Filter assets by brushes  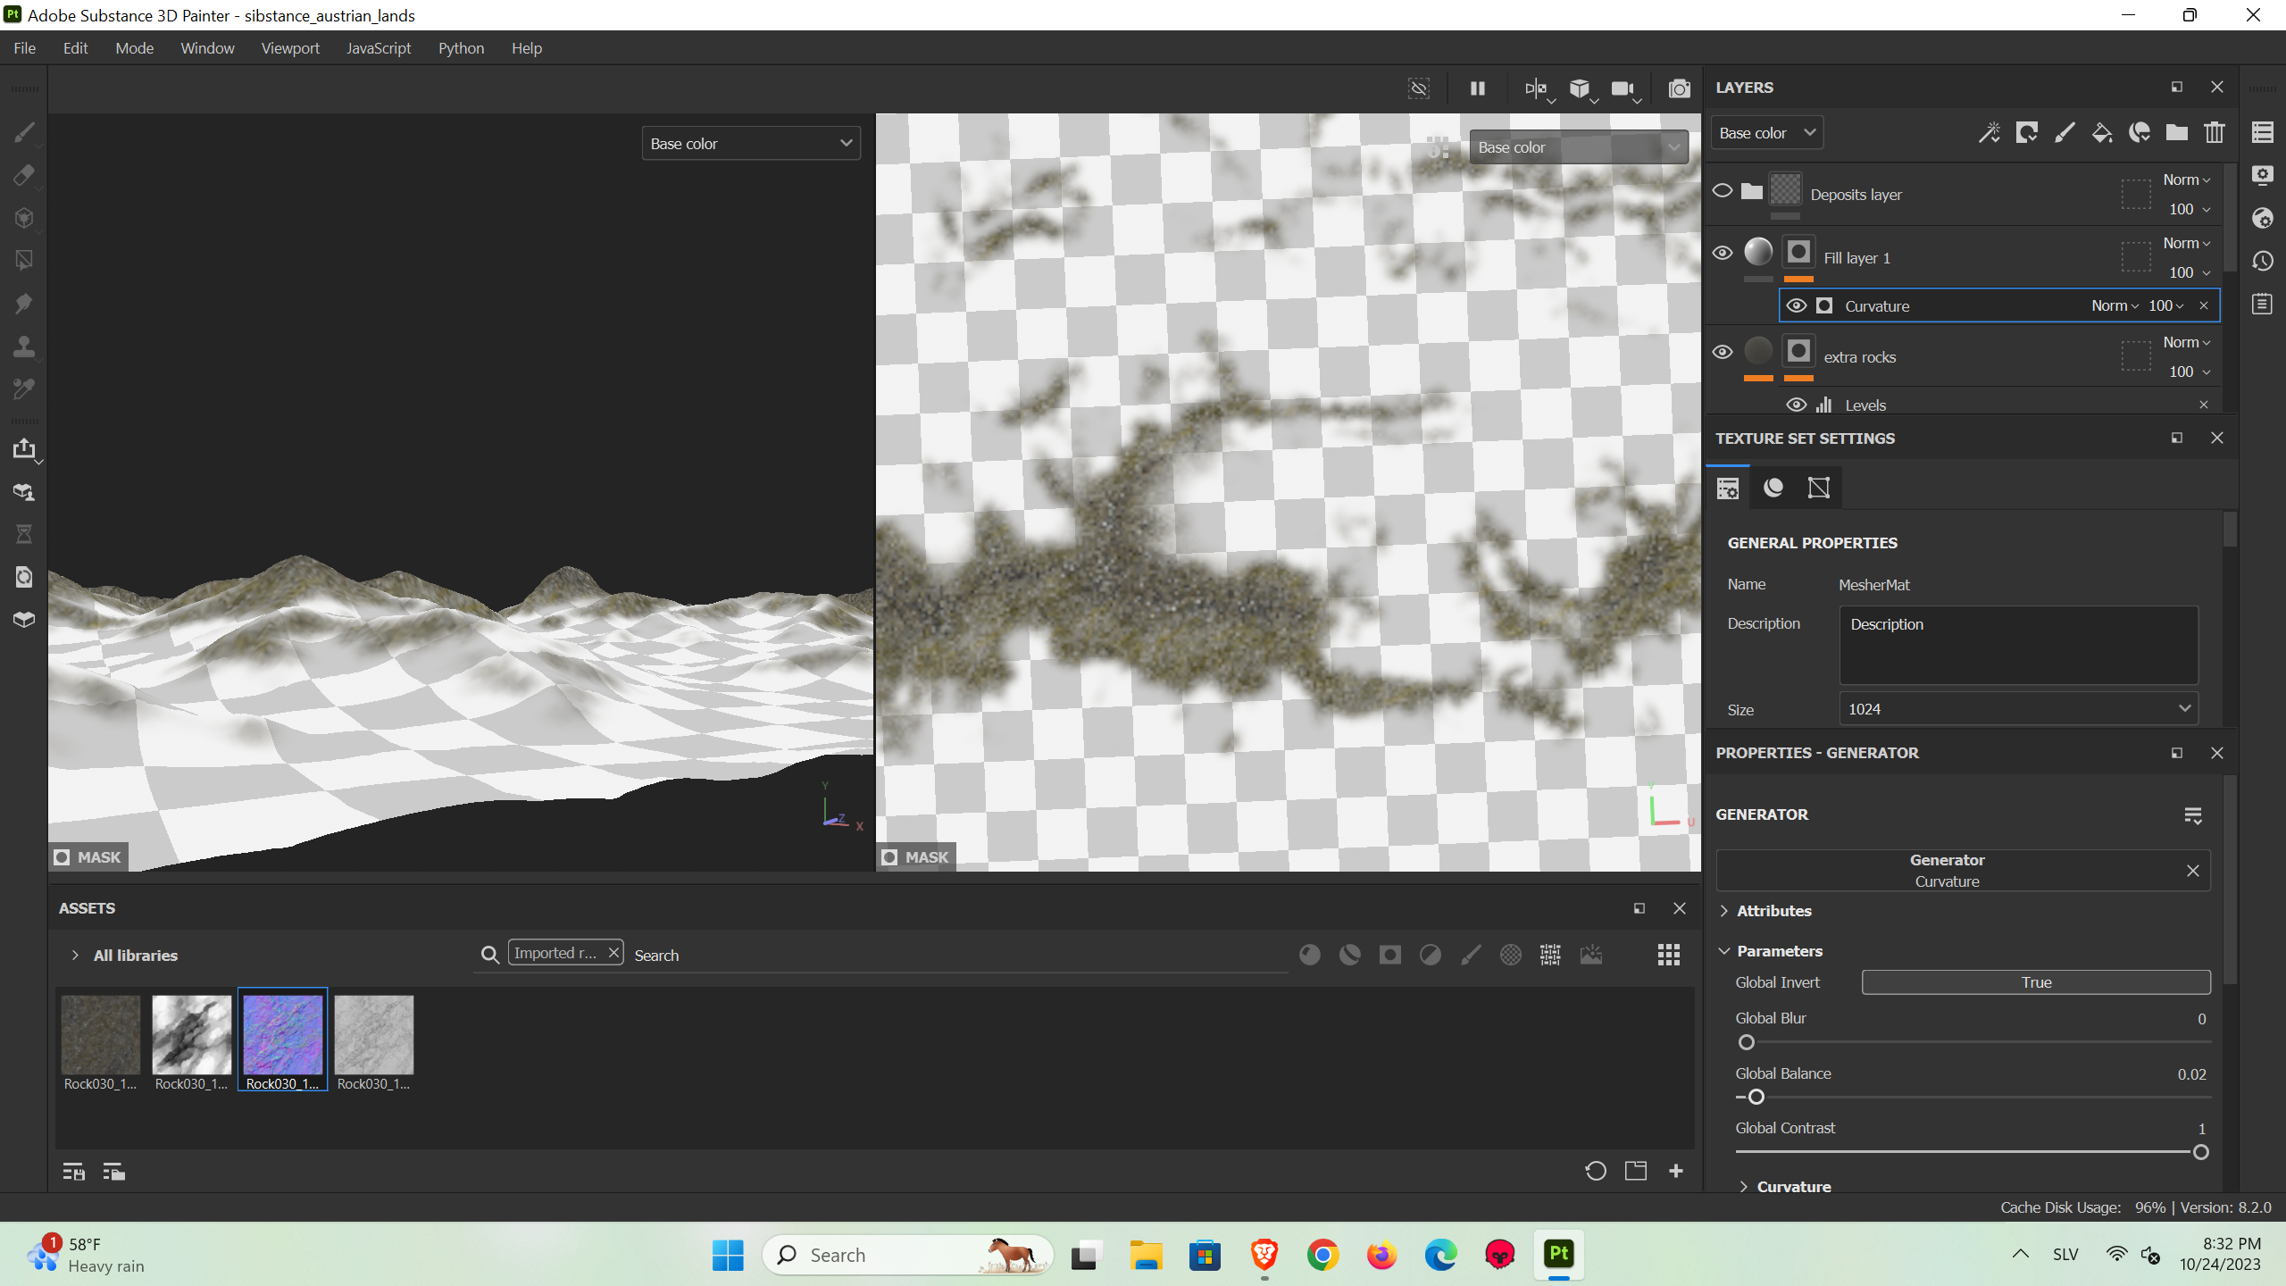[x=1471, y=955]
